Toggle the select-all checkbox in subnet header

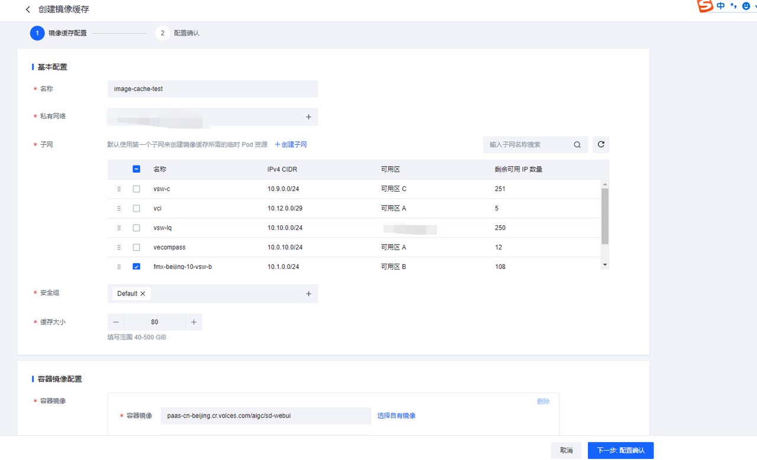click(137, 169)
